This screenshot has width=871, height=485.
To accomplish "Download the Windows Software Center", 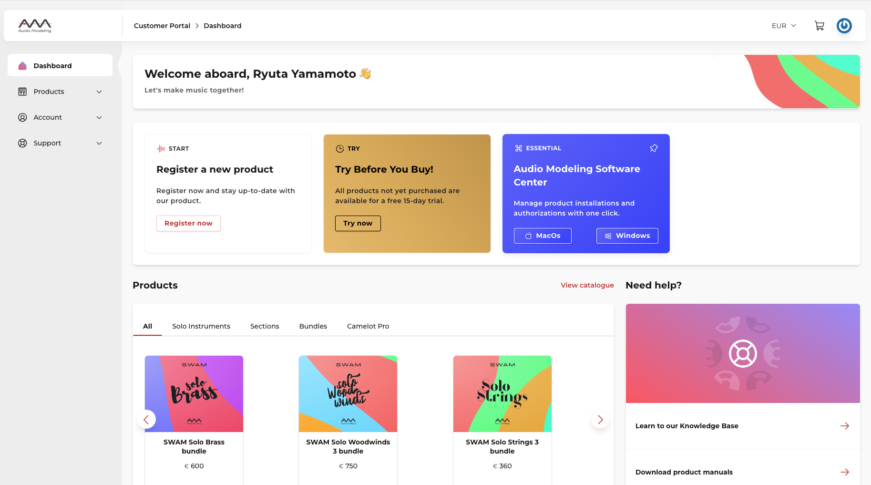I will (x=627, y=236).
